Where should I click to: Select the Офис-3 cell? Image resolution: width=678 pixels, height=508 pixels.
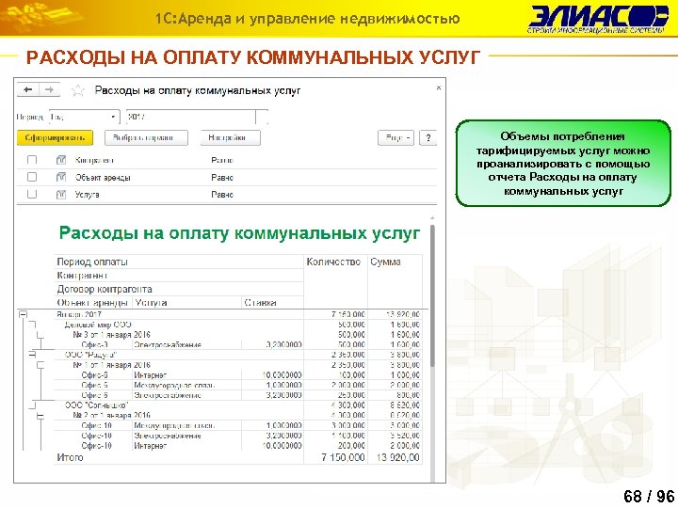click(x=94, y=344)
